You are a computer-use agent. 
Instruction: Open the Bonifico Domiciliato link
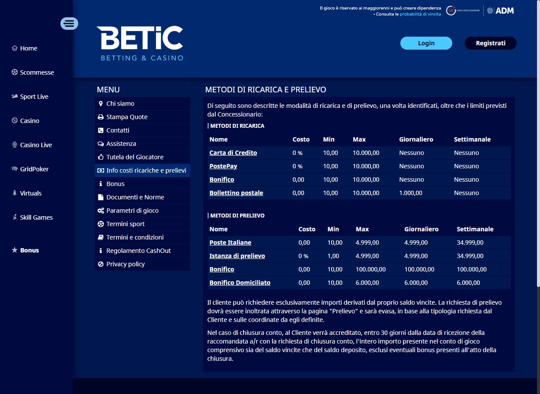pos(240,283)
